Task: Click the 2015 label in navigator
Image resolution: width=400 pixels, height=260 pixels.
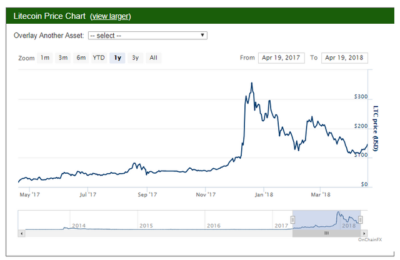Action: (146, 226)
